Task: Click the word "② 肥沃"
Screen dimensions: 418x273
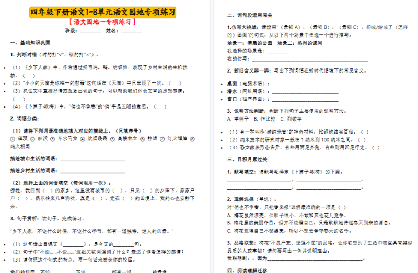Action: 39,139
